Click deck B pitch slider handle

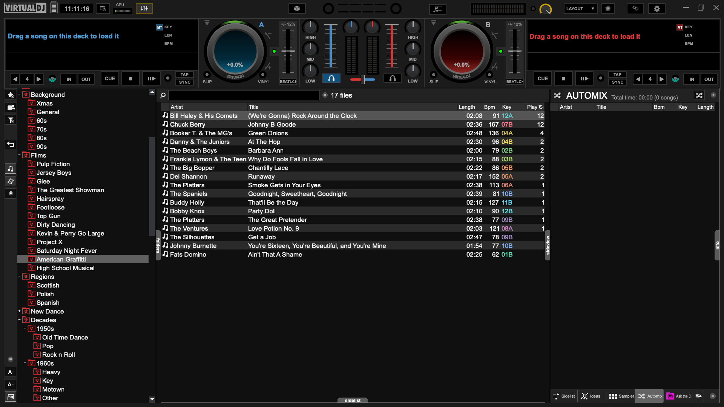pyautogui.click(x=514, y=51)
